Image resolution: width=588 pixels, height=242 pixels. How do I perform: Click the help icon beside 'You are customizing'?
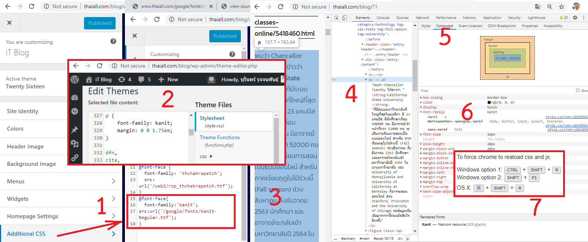pyautogui.click(x=113, y=41)
